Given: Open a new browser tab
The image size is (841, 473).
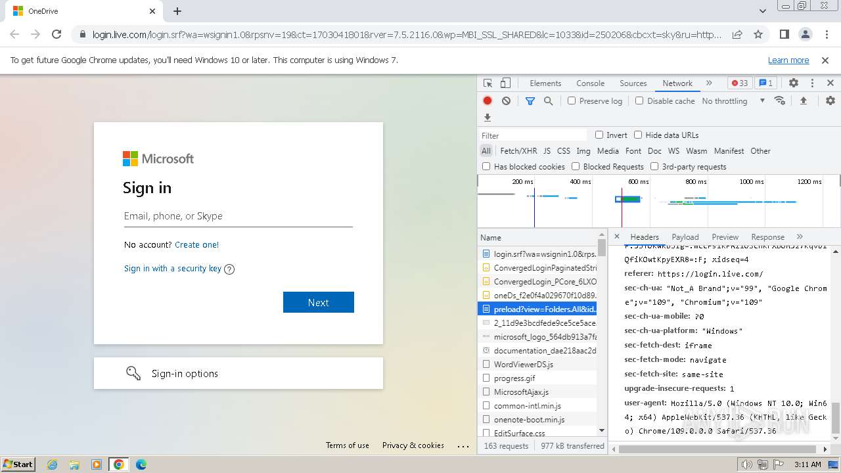Looking at the screenshot, I should pyautogui.click(x=177, y=11).
